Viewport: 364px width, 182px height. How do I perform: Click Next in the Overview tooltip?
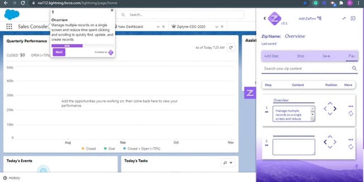(59, 52)
